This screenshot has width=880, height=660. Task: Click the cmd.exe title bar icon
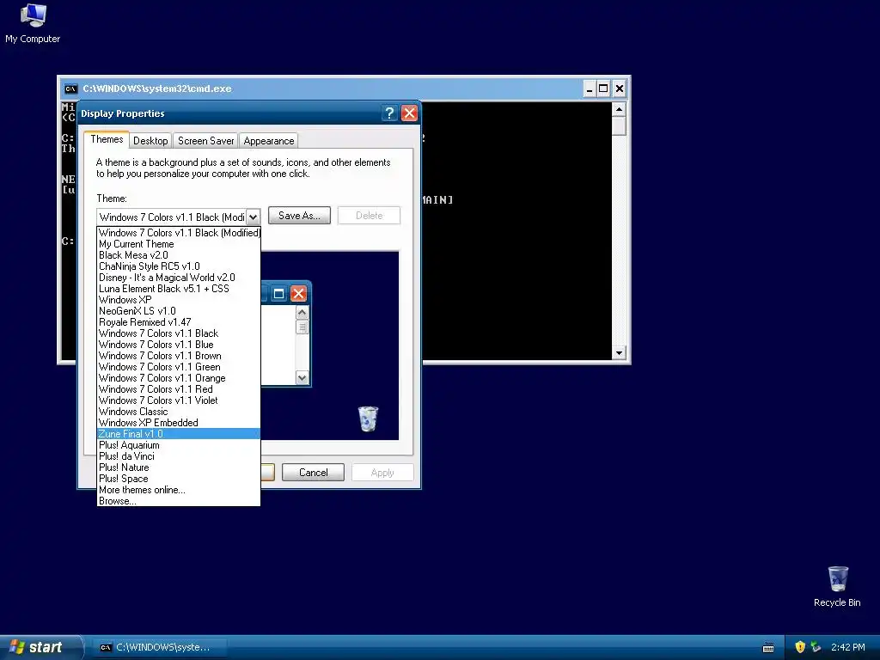(x=70, y=89)
